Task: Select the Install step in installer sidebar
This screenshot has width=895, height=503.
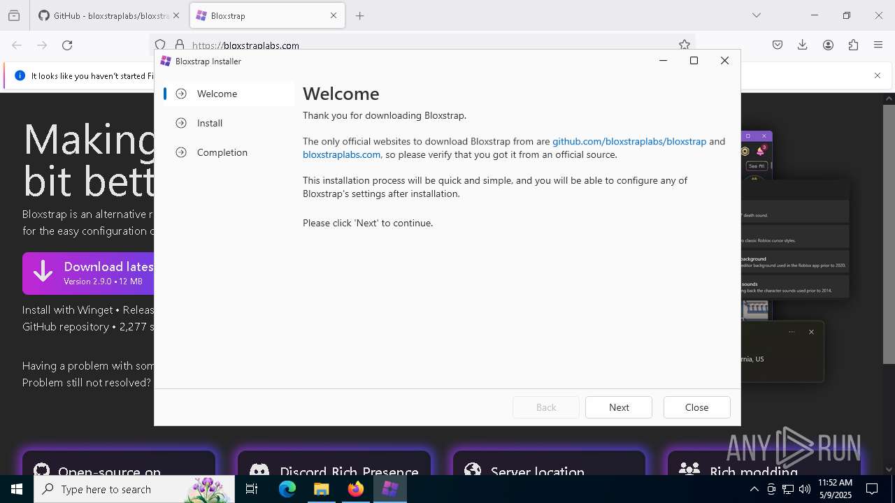Action: 228,123
